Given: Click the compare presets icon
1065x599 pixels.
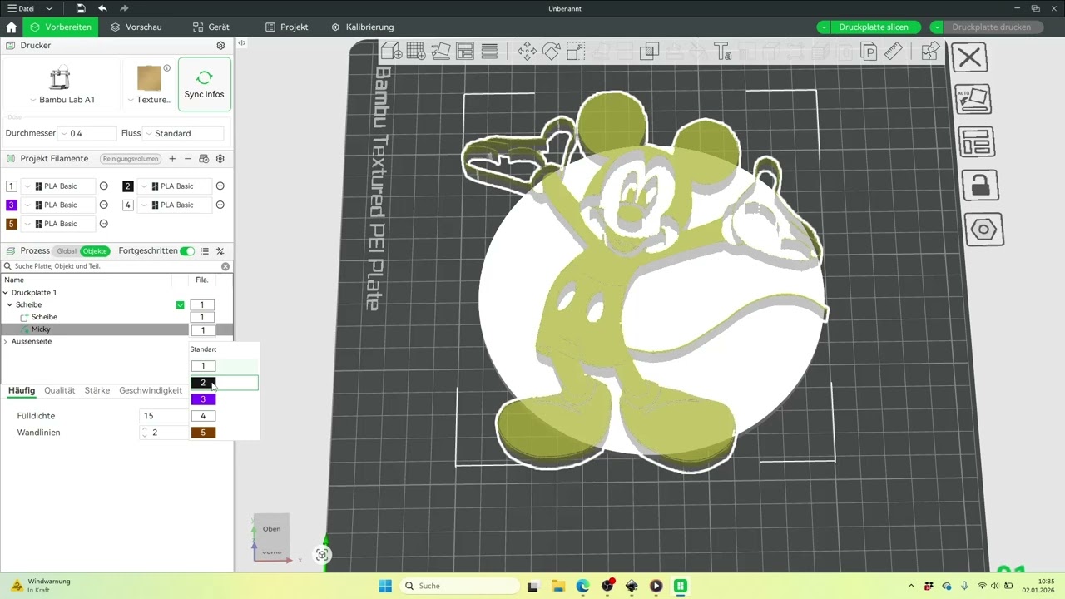Looking at the screenshot, I should pos(220,251).
